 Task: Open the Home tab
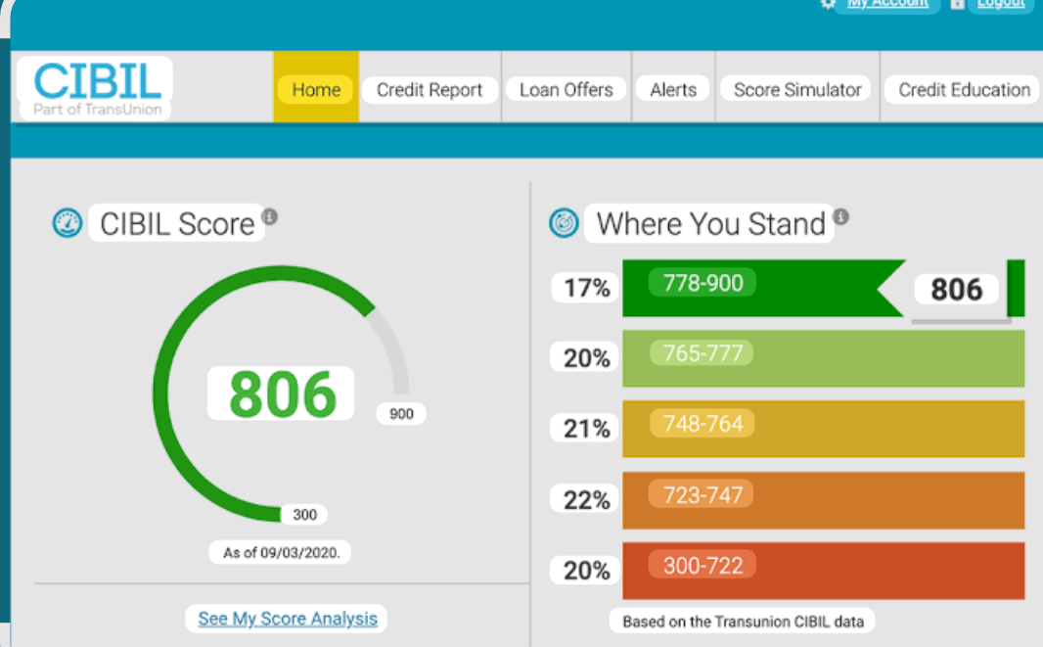[x=316, y=89]
